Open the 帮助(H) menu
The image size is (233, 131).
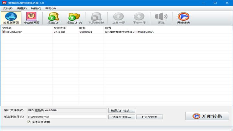pos(50,8)
